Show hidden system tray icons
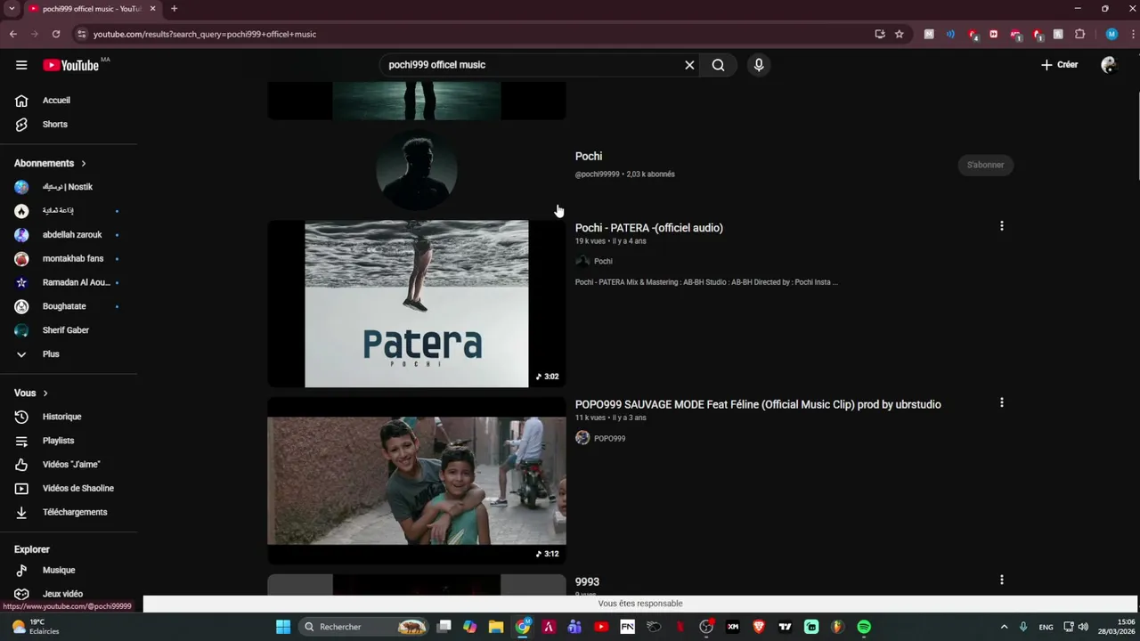 click(1005, 627)
